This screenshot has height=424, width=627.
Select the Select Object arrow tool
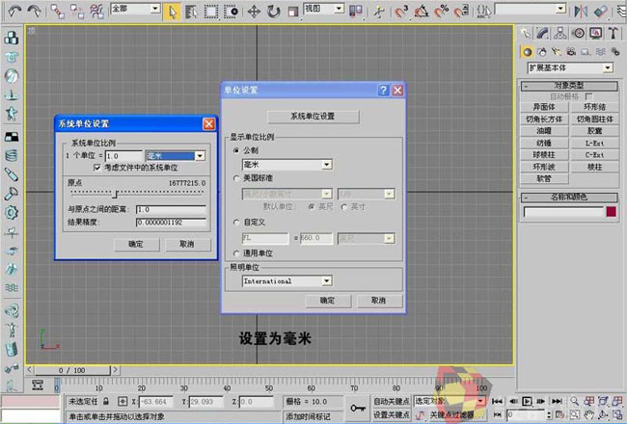171,12
